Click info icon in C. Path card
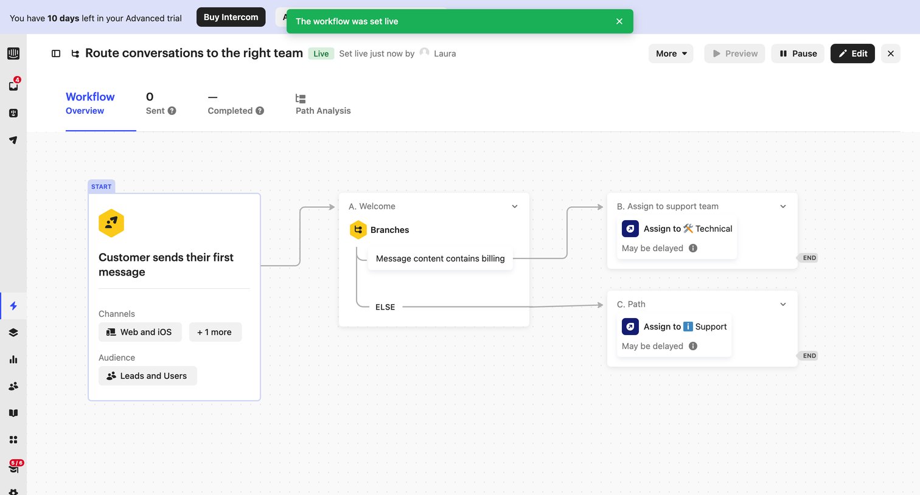 (693, 346)
